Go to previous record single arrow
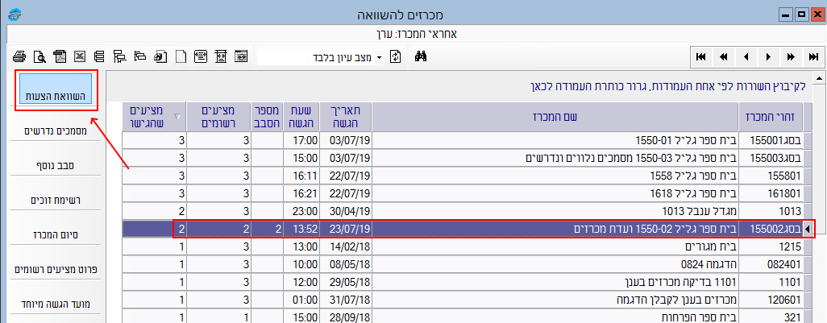The image size is (827, 323). point(746,56)
